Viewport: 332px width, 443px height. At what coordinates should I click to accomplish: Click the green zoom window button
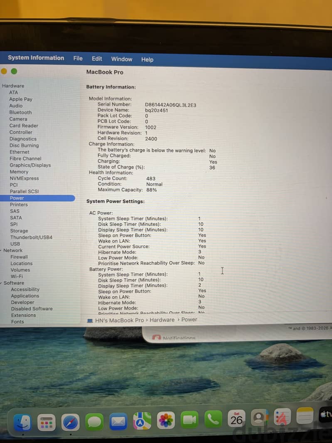click(x=14, y=71)
